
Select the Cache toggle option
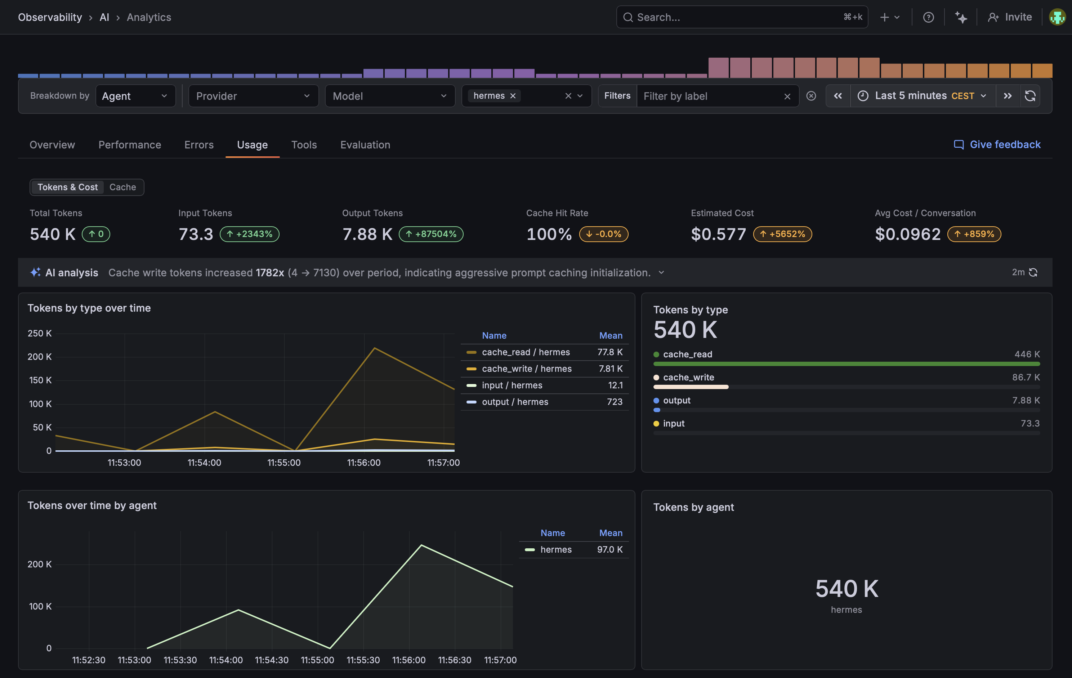[122, 187]
